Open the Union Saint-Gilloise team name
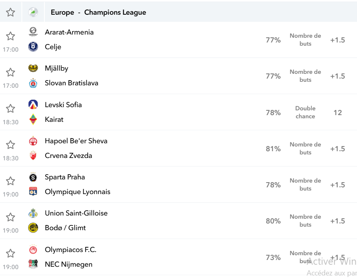The height and width of the screenshot is (279, 357). pos(76,213)
